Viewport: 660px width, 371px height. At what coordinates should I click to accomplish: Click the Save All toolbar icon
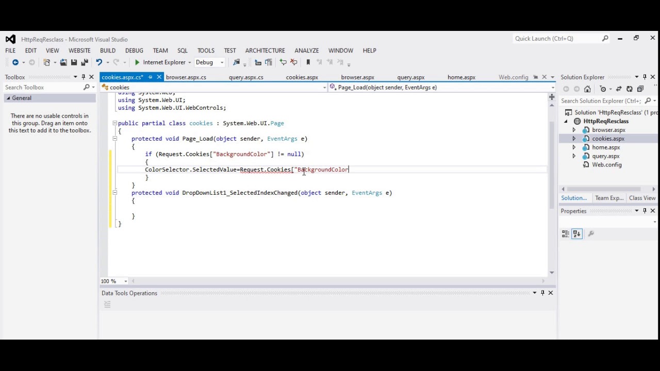tap(85, 62)
